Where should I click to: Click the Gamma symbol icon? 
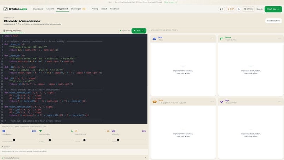tap(222, 39)
